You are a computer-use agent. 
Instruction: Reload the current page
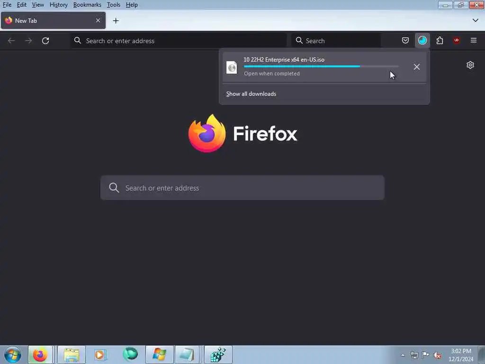(x=45, y=41)
